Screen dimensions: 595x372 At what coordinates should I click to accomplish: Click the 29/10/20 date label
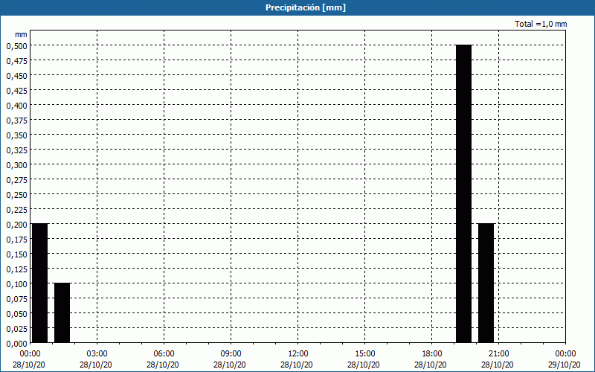click(x=565, y=365)
